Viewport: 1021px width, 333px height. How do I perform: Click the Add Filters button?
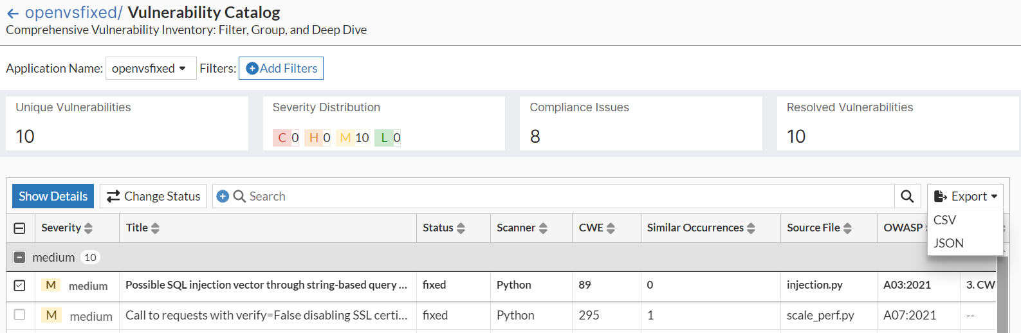(281, 69)
